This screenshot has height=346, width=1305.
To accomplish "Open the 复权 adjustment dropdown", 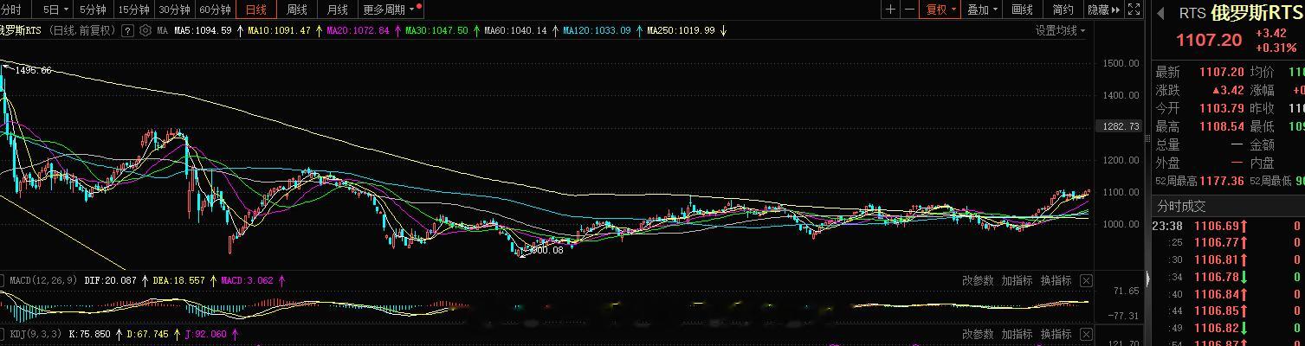I will click(x=940, y=10).
